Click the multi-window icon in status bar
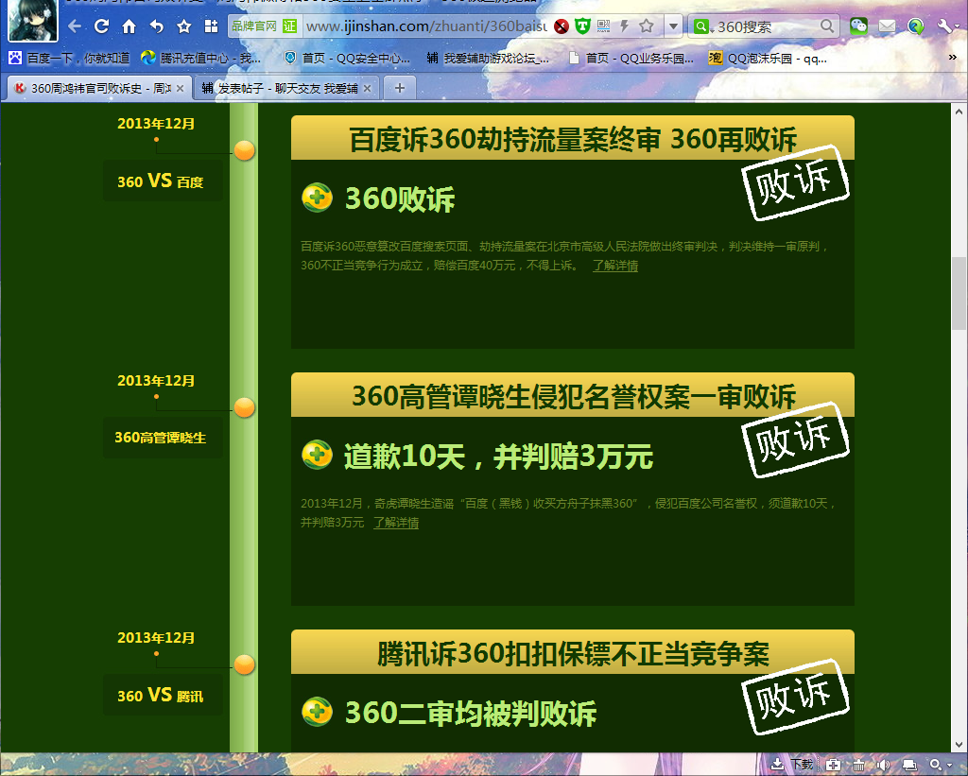The image size is (968, 776). pos(908,765)
